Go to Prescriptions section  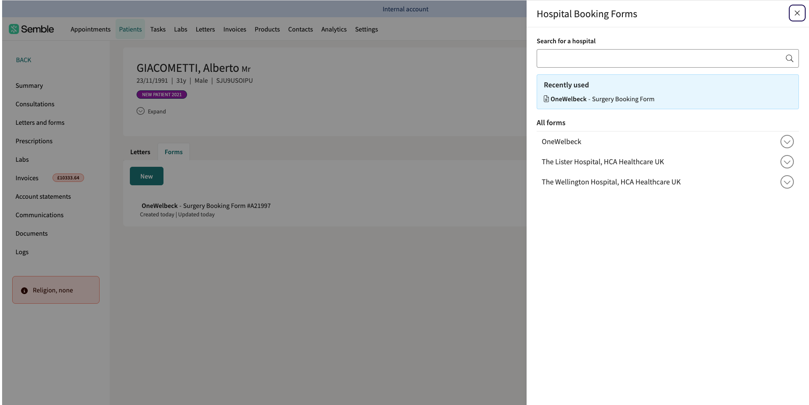tap(34, 141)
